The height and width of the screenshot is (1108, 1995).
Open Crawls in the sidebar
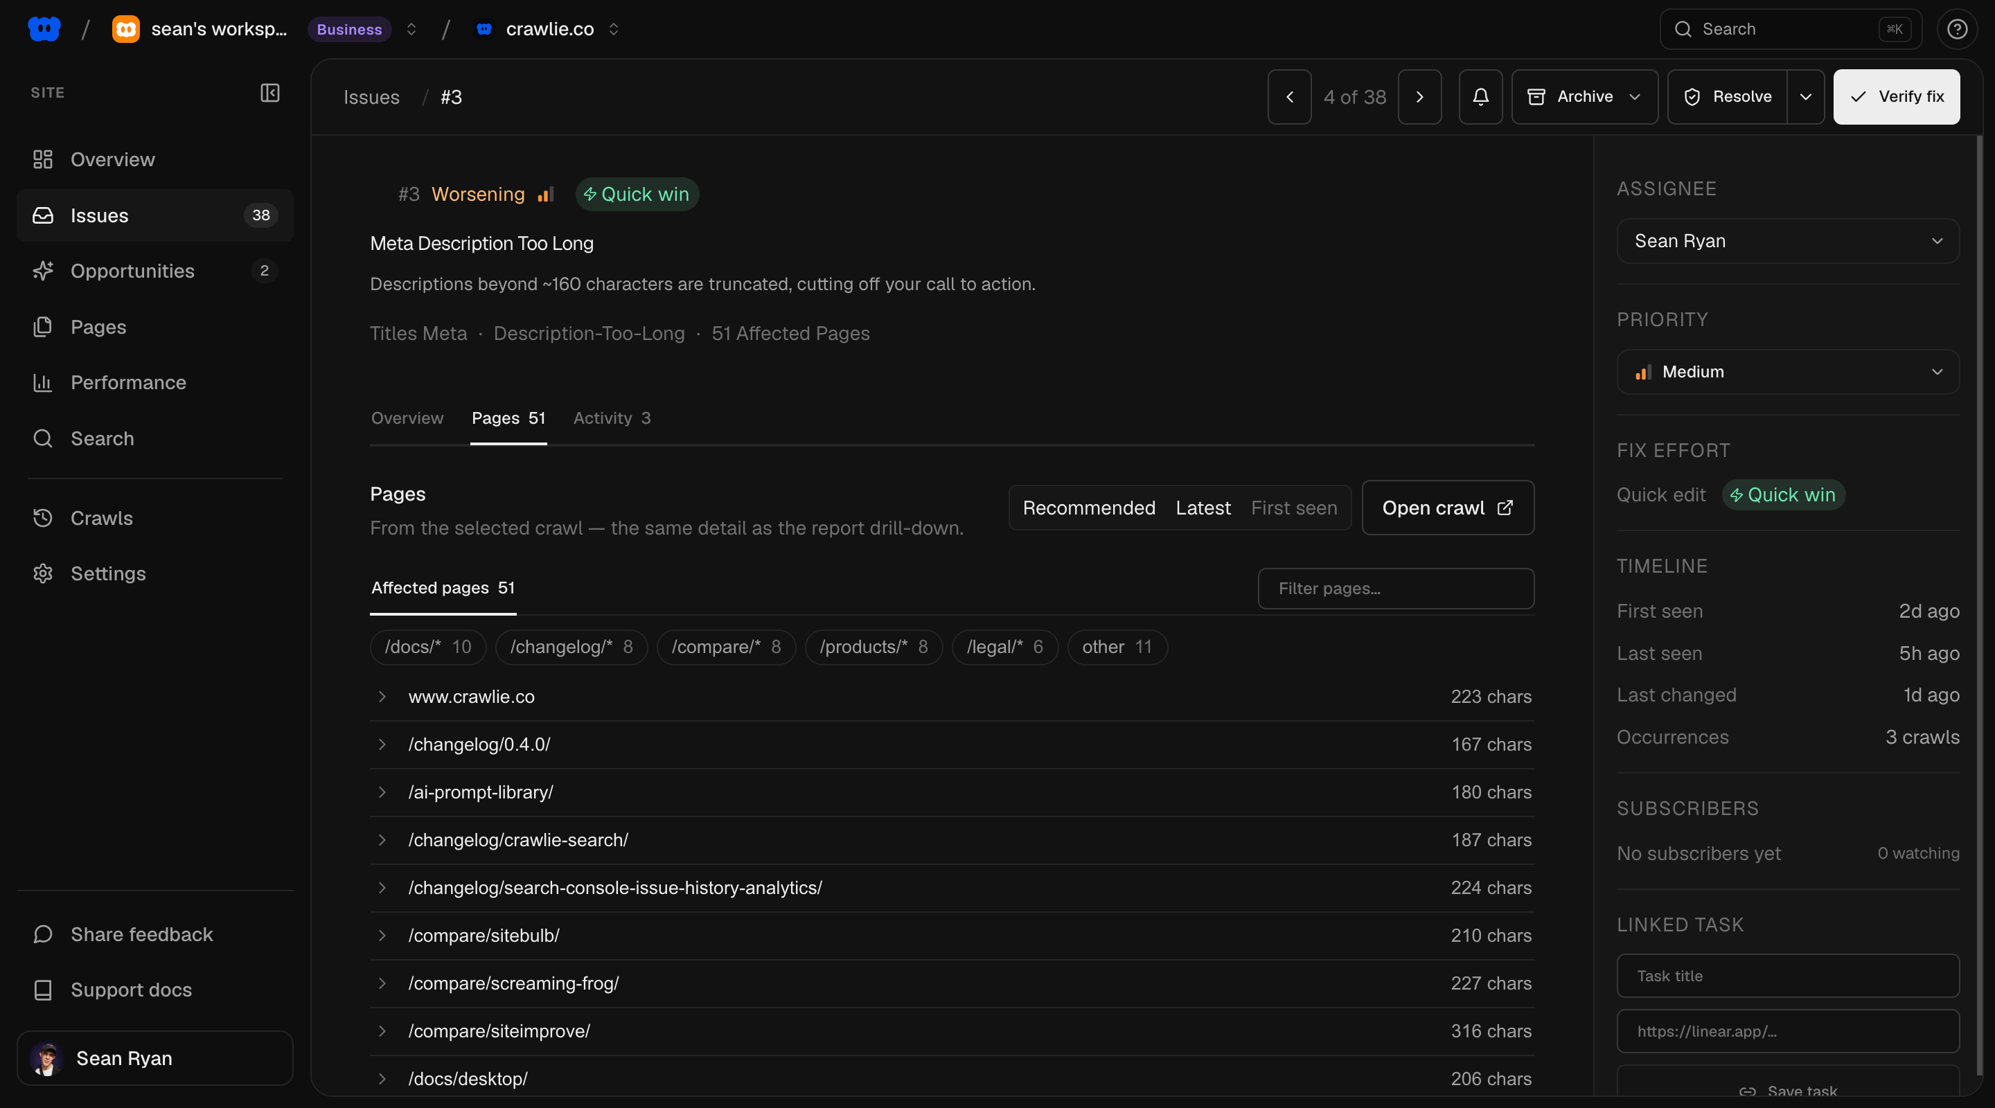click(155, 518)
